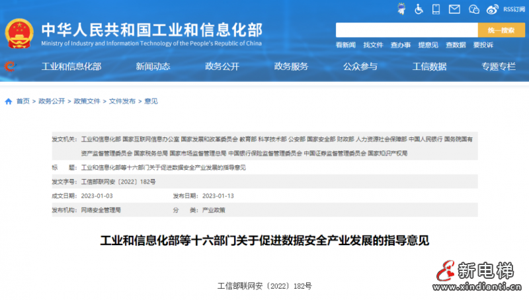Select 发文机关 text starting with 工业和信息化部
The image size is (529, 300).
coord(276,146)
